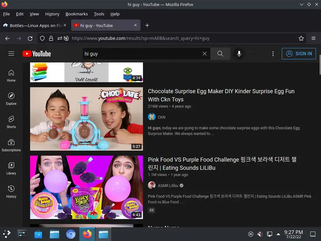321x241 pixels.
Task: Switch to Bottles—Linux Apps tab
Action: [35, 25]
